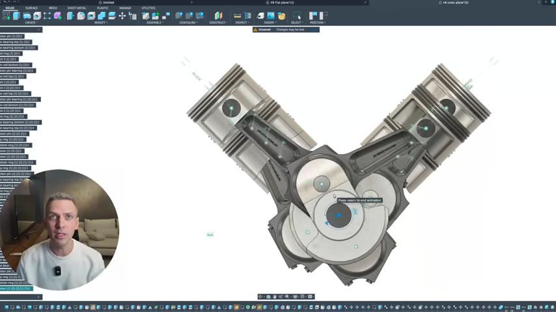Click the first feature in the timeline
Viewport: 556px width, 312px height.
pos(7,307)
